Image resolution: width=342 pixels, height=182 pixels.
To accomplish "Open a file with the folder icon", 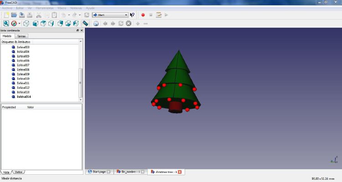I will [x=14, y=15].
